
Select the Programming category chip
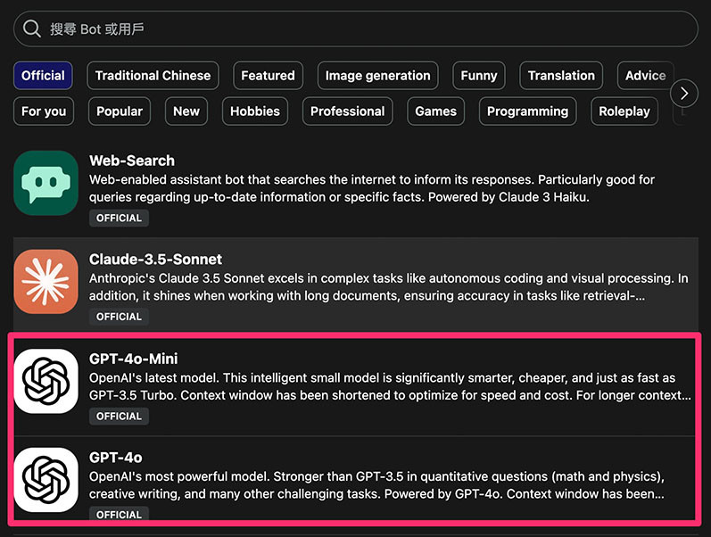point(527,112)
